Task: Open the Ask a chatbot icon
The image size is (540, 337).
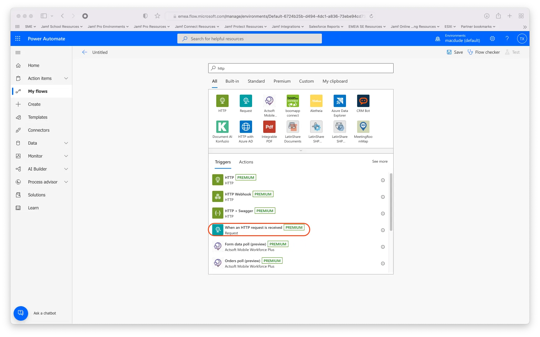Action: point(20,313)
